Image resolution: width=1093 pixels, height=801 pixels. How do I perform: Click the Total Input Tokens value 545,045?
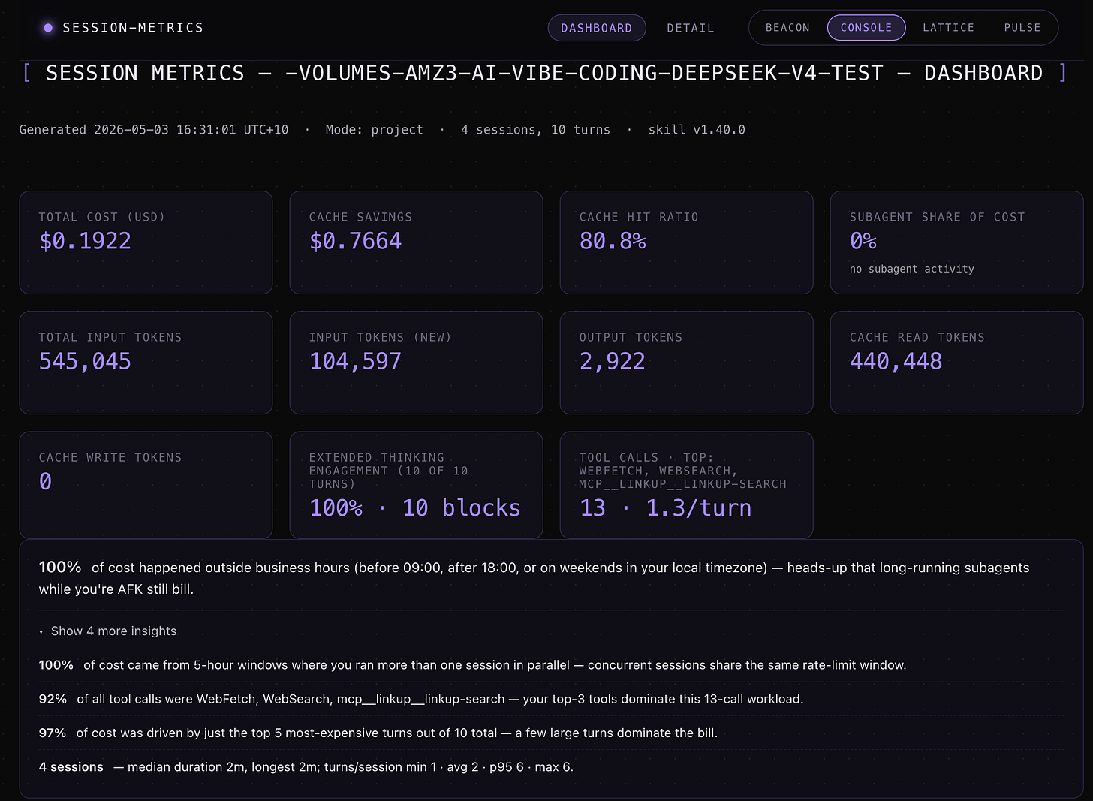[85, 361]
